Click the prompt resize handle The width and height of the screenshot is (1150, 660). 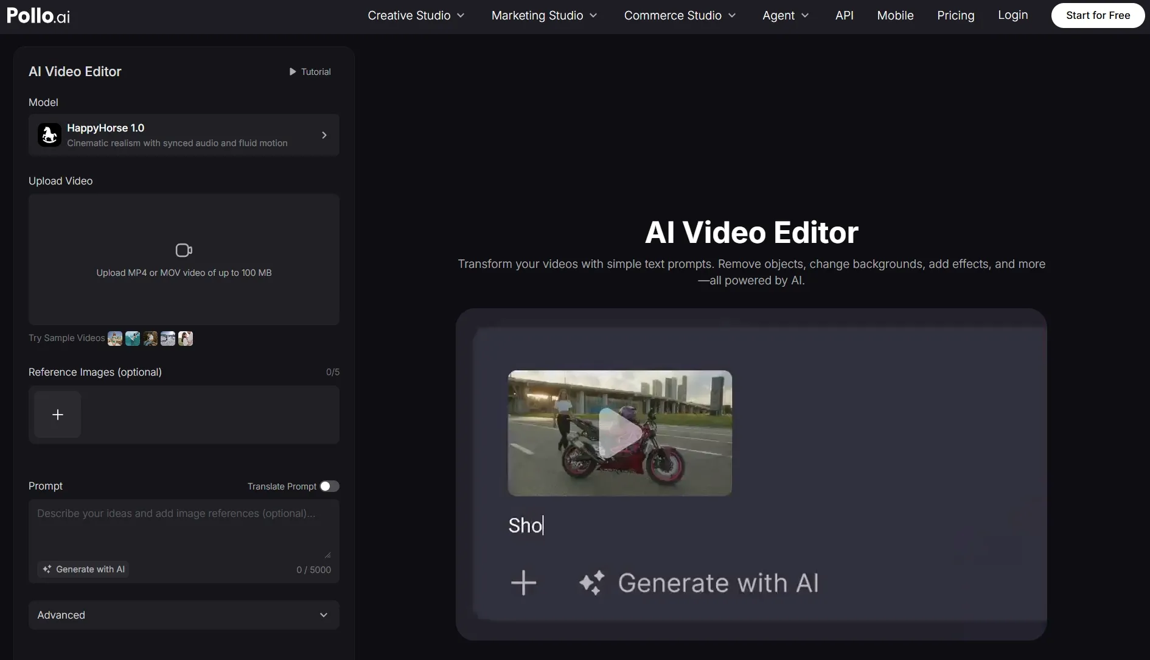pos(327,555)
